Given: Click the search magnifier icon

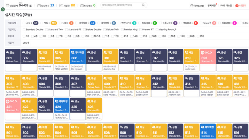Looking at the screenshot, I should (143, 5).
